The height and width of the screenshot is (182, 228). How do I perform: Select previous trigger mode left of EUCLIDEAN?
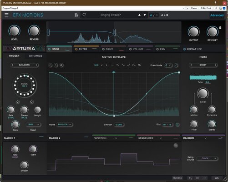[x=13, y=65]
